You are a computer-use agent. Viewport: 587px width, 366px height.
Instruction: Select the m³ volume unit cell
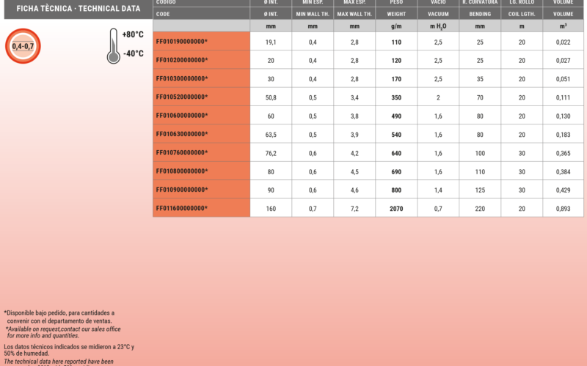tap(564, 26)
